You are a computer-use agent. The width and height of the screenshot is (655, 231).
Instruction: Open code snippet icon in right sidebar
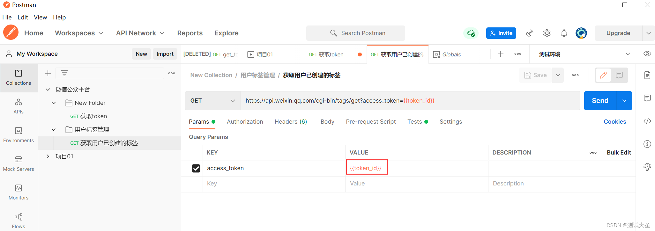(647, 121)
